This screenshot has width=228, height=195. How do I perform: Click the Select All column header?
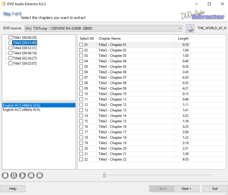tap(87, 38)
